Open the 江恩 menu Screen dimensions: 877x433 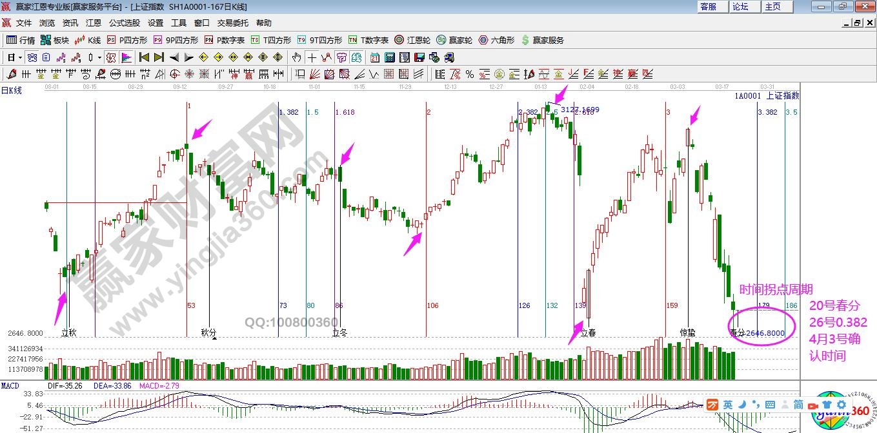(x=93, y=23)
